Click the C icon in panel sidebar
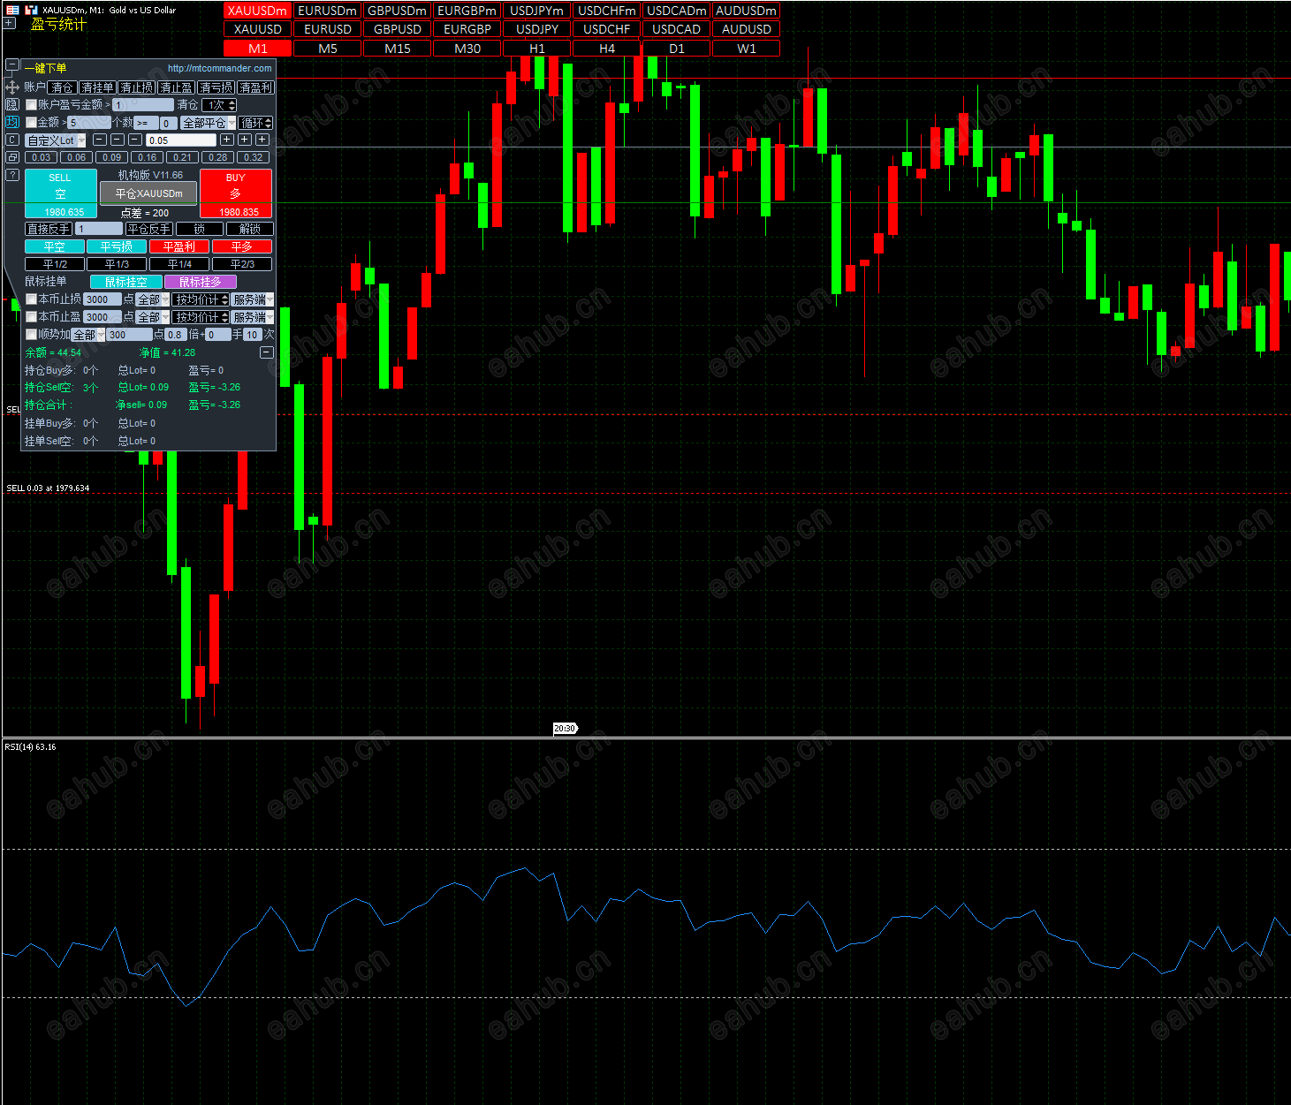 point(12,140)
